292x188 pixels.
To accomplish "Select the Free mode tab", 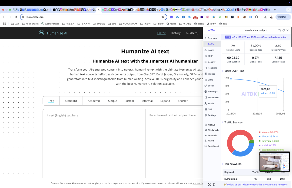I will 51,101.
